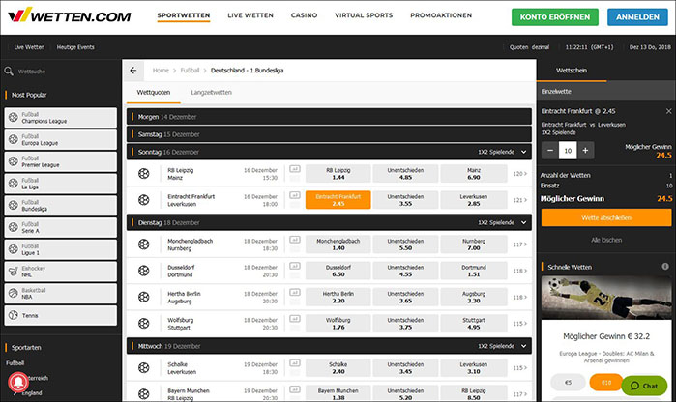
Task: Open stats icon for Schalke Leverkusen
Action: click(295, 362)
